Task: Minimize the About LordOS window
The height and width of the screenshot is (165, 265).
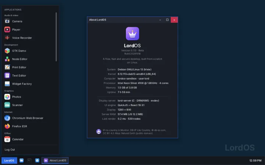Action: pos(160,20)
